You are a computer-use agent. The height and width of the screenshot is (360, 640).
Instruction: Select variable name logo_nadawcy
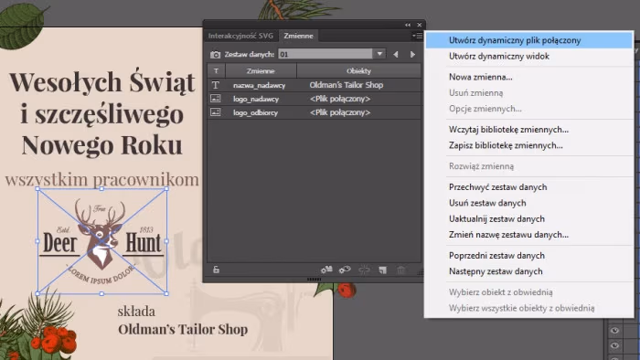click(256, 99)
